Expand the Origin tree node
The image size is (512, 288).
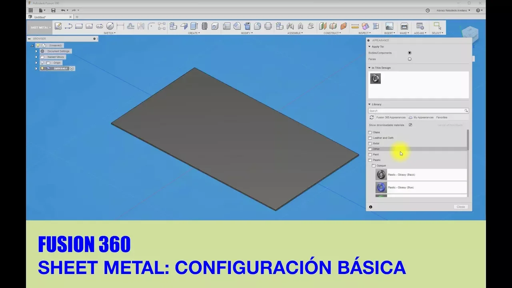(36, 63)
